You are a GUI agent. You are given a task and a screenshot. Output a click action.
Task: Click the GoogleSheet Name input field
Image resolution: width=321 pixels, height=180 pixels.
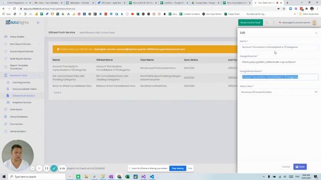(x=279, y=77)
